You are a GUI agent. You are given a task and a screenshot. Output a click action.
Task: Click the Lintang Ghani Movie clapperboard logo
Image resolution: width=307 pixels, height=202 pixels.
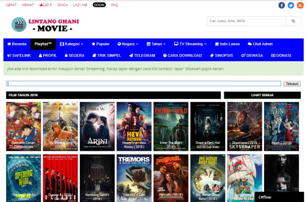coord(45,25)
